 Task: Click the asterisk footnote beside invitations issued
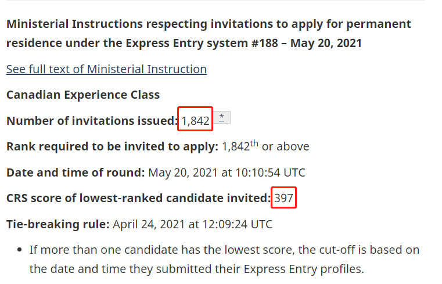pos(221,118)
